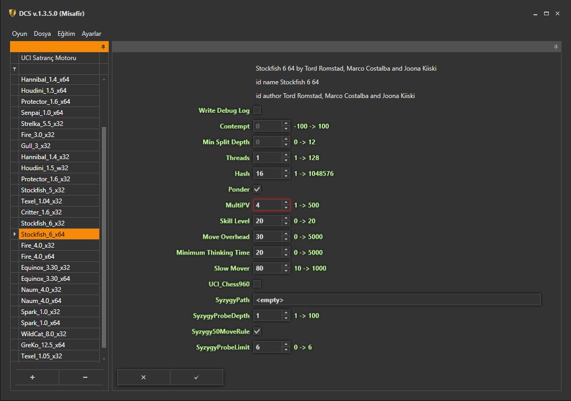Select Stockfish_6_x32 engine

(x=59, y=223)
